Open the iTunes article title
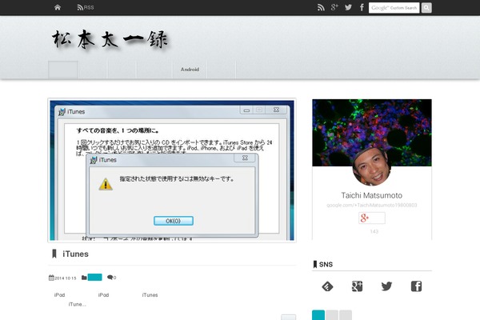 [75, 254]
